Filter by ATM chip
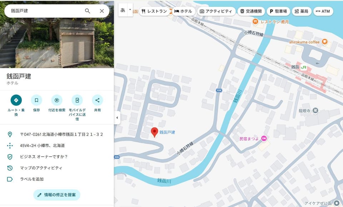 (323, 11)
